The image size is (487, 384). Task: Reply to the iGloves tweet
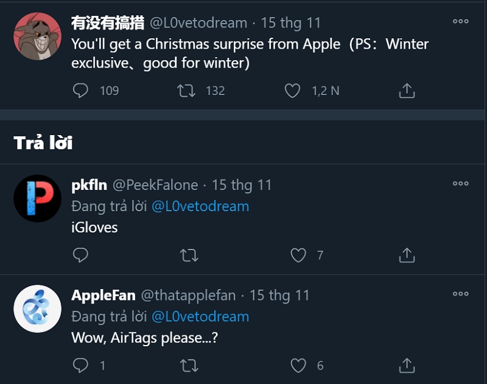tap(81, 255)
